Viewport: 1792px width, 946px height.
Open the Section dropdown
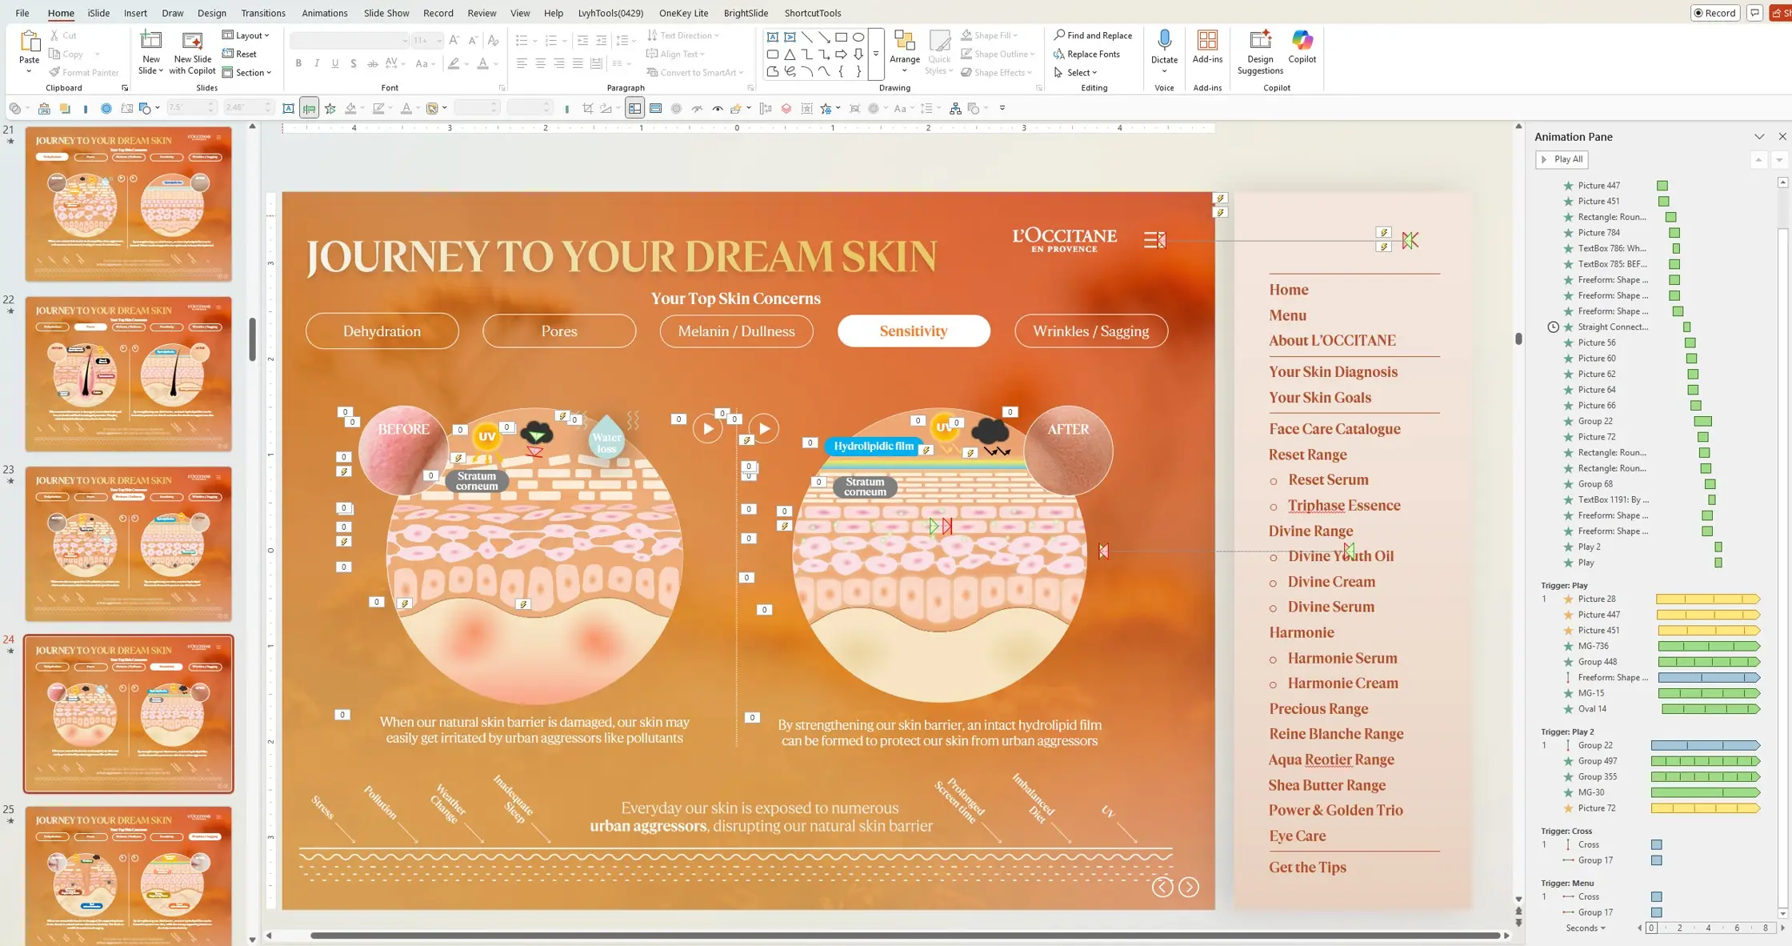(x=246, y=72)
